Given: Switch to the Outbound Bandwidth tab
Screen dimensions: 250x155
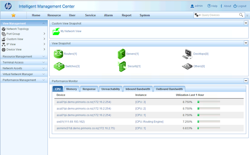Looking at the screenshot, I should [x=169, y=89].
